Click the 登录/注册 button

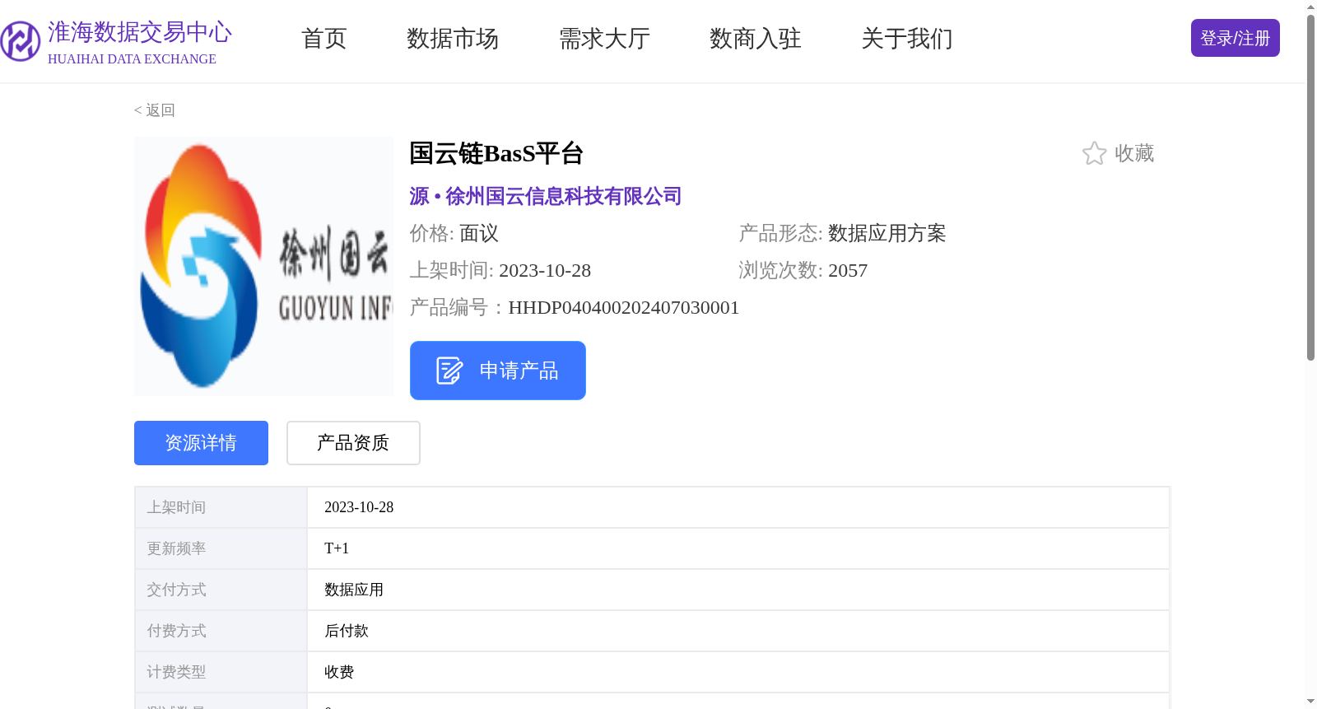click(x=1235, y=38)
